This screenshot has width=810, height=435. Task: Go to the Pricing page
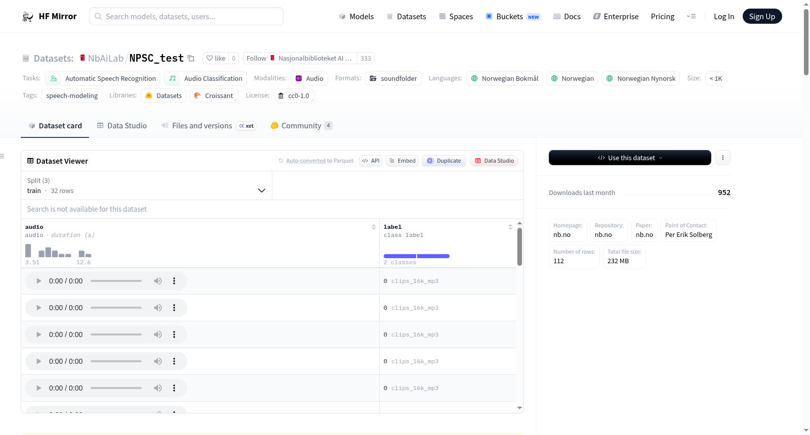tap(663, 16)
